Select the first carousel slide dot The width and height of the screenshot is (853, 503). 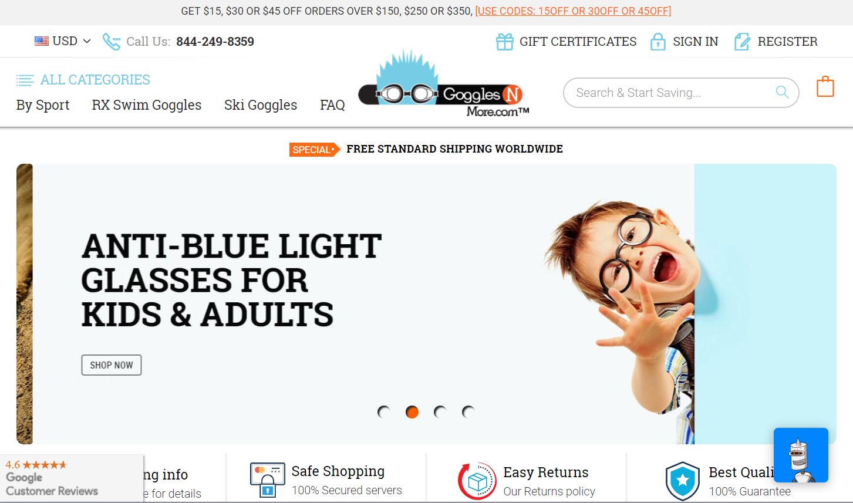384,412
